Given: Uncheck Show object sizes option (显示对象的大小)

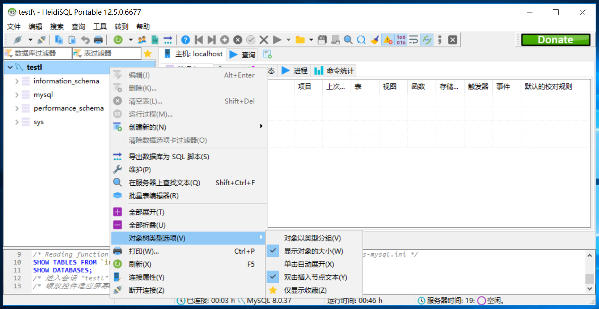Looking at the screenshot, I should (x=314, y=251).
